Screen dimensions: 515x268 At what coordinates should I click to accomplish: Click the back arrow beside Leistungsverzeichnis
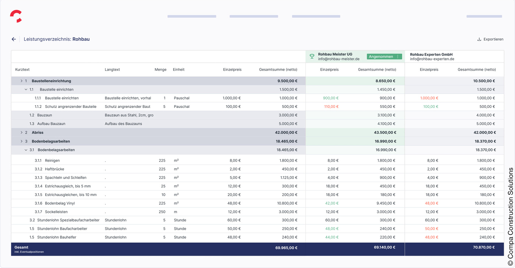pyautogui.click(x=14, y=39)
